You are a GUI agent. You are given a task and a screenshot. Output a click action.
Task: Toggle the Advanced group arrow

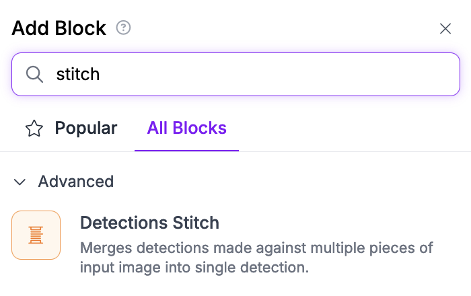(20, 182)
